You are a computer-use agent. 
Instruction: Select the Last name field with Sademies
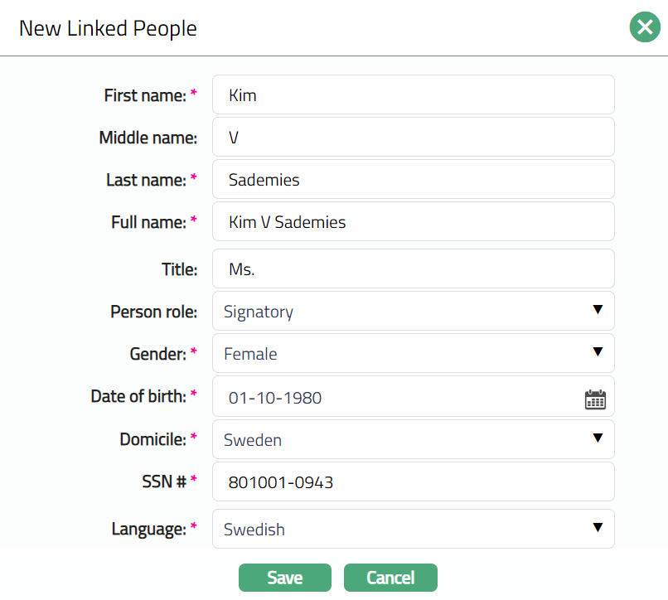[413, 180]
